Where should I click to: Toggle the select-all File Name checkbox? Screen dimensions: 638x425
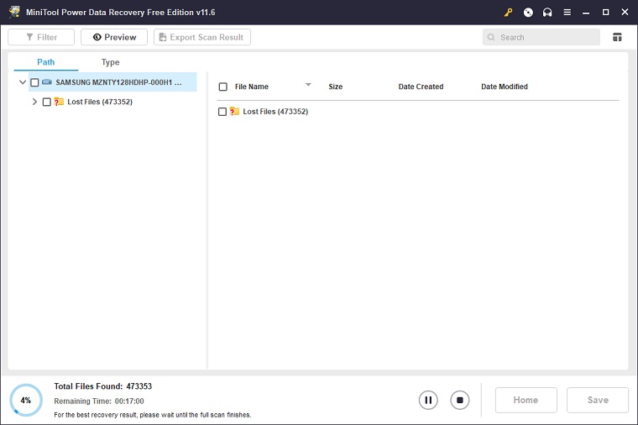point(223,87)
